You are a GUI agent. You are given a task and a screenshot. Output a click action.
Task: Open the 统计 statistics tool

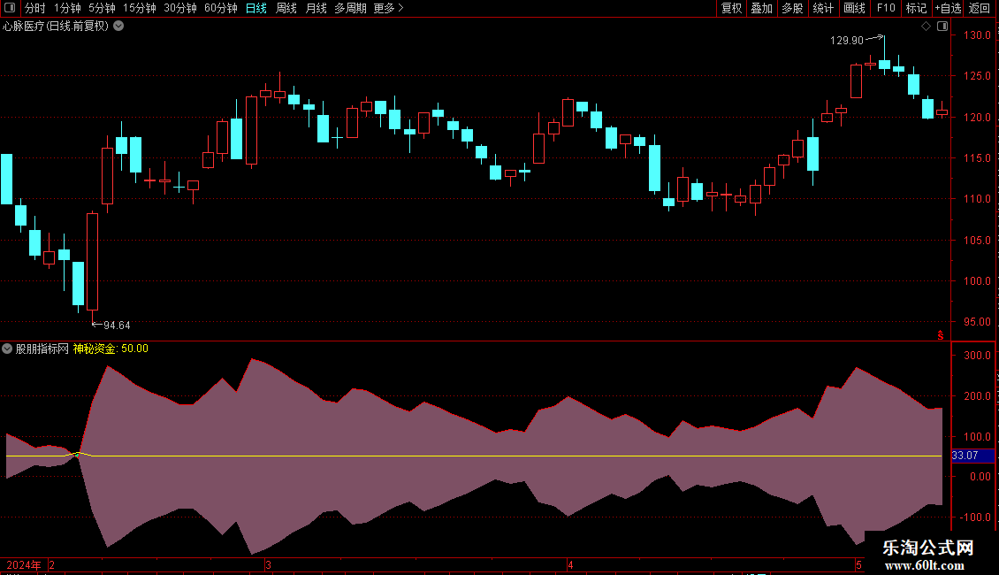pyautogui.click(x=823, y=8)
